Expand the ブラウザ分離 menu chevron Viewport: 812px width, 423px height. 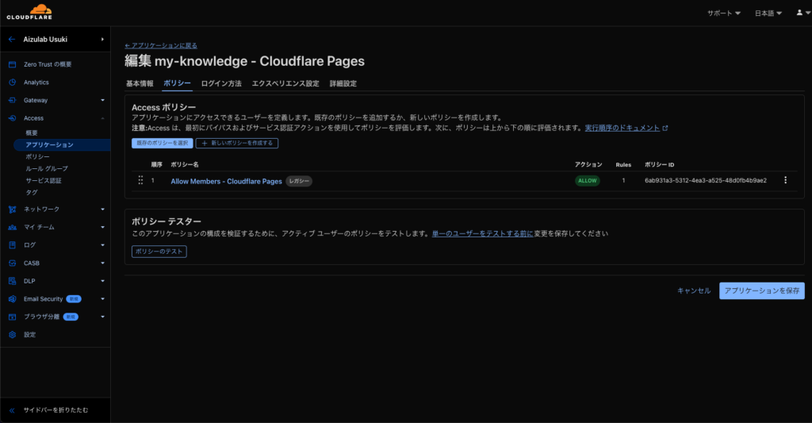[102, 317]
